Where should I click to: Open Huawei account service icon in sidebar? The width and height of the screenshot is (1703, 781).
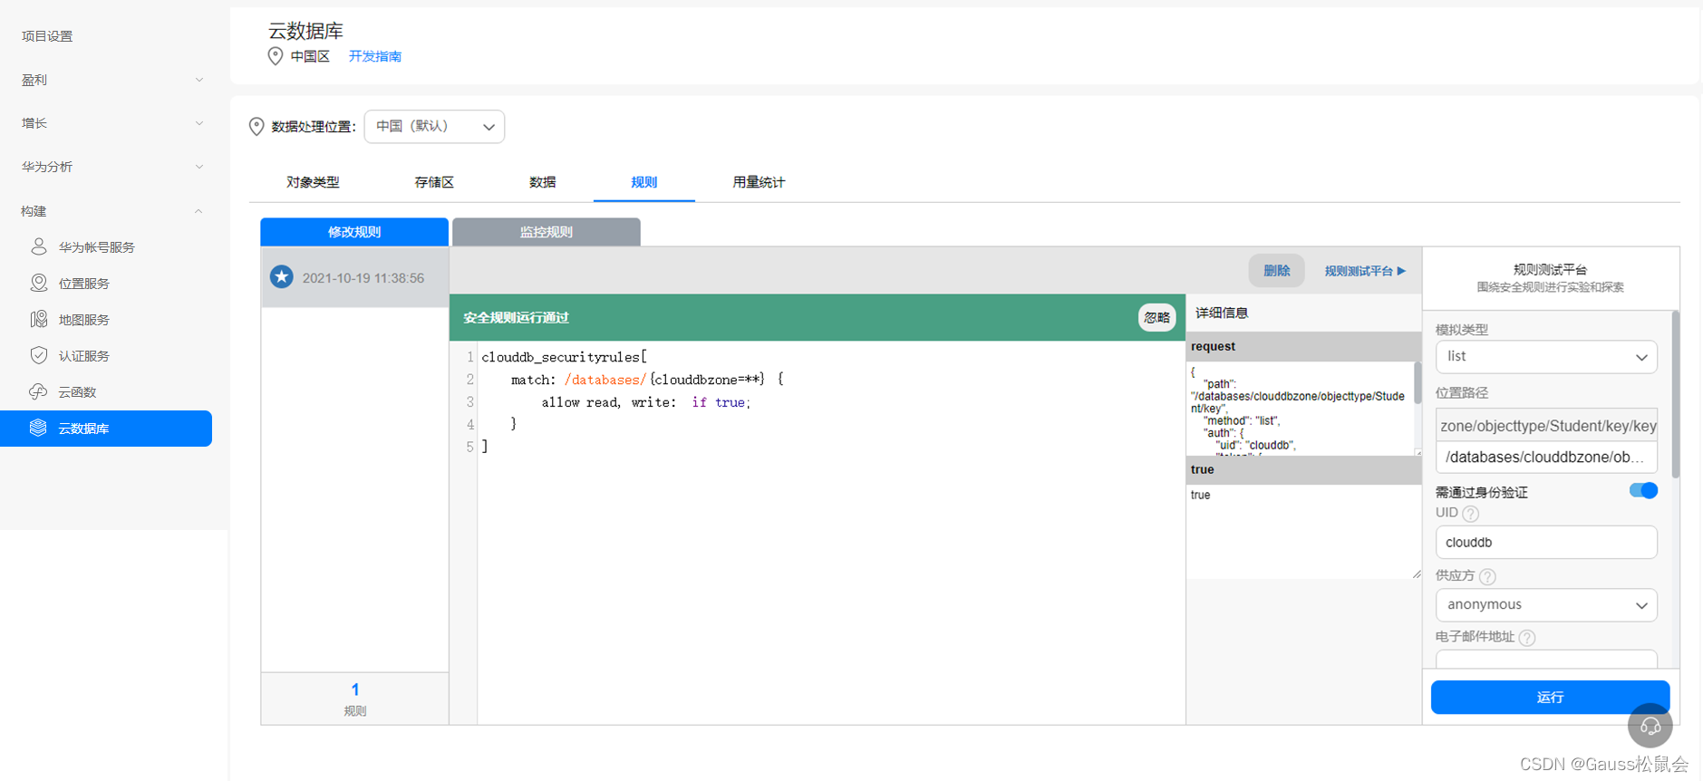tap(39, 246)
